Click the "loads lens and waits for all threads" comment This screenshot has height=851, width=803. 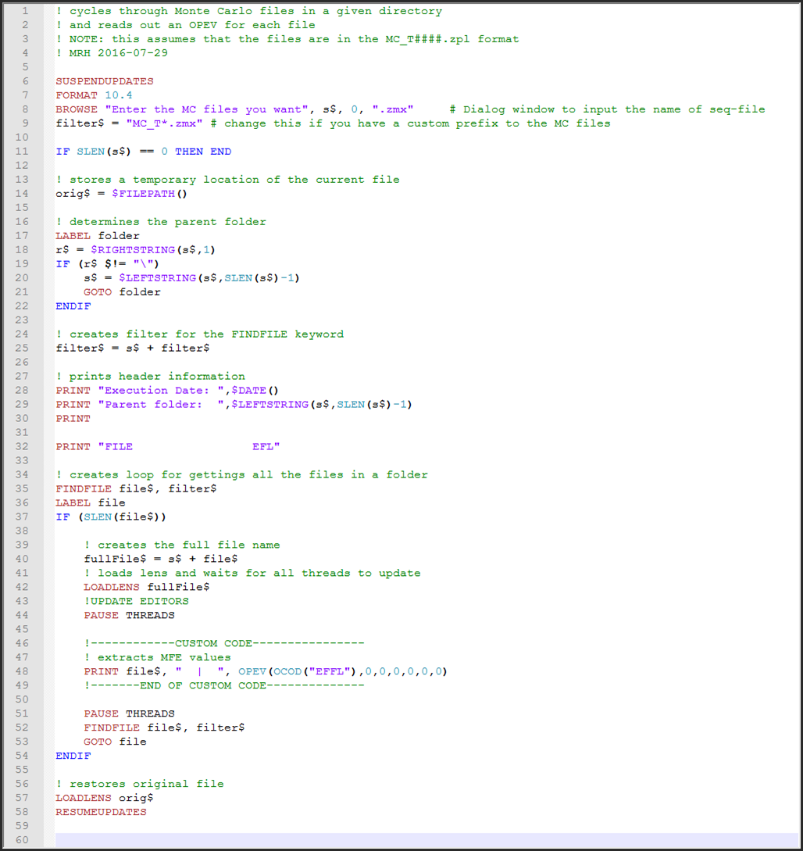252,573
